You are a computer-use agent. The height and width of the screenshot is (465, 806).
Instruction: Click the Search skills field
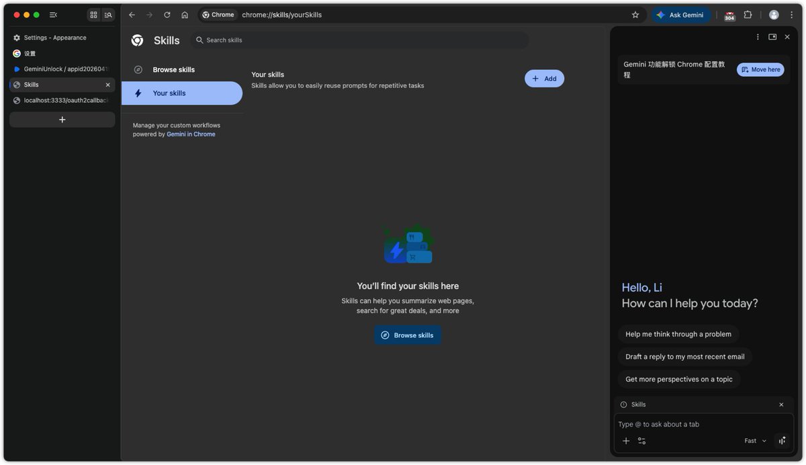point(359,40)
